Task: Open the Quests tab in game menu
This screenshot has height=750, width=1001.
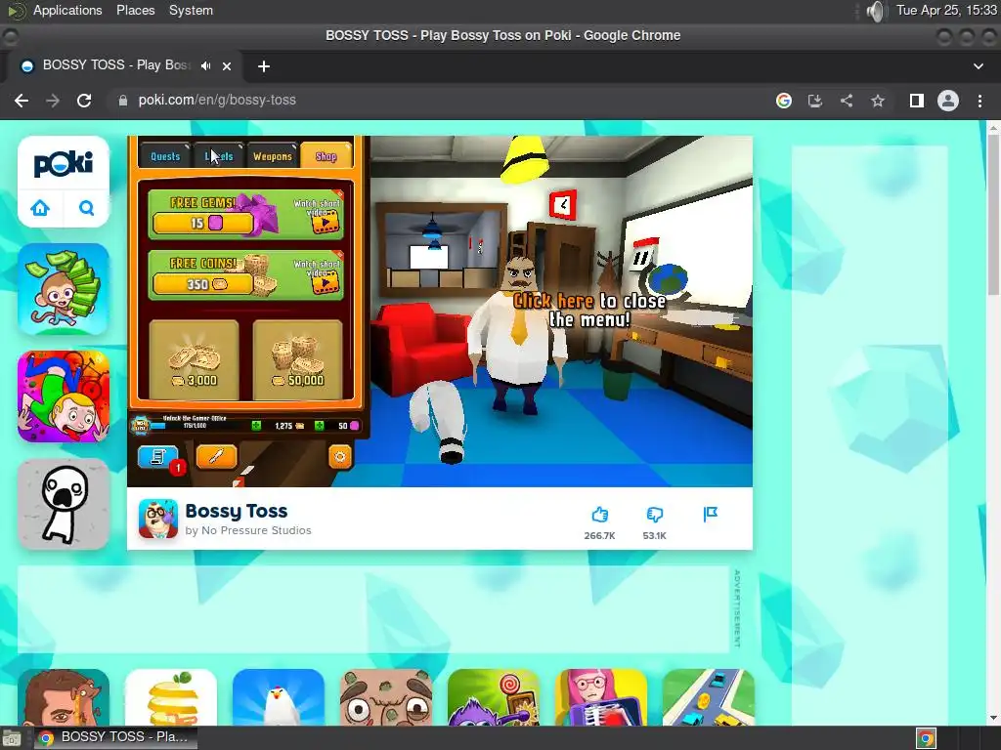Action: pos(165,156)
